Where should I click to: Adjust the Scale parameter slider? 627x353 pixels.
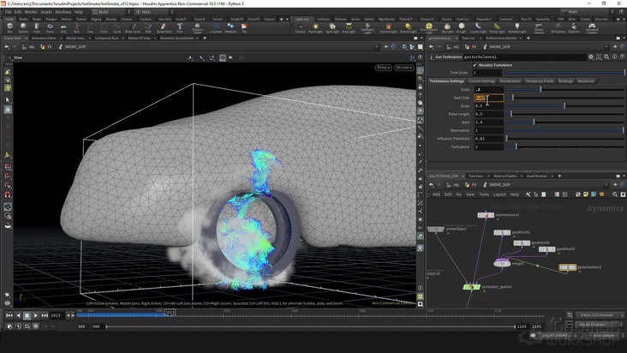(x=564, y=90)
